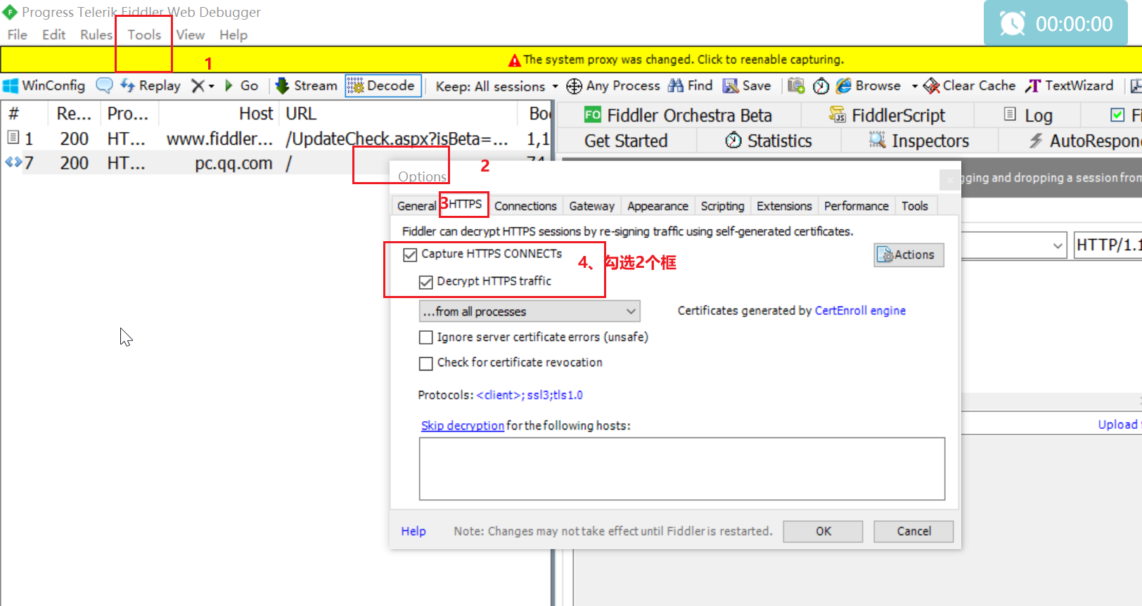
Task: Click the WinConfig toolbar icon
Action: [x=11, y=86]
